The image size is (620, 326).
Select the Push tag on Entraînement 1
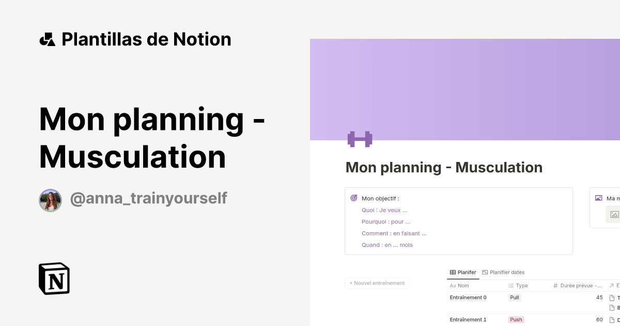[516, 319]
